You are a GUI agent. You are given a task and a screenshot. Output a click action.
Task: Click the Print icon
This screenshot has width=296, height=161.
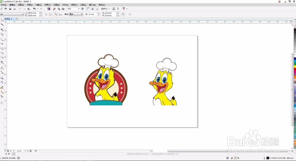click(x=15, y=9)
